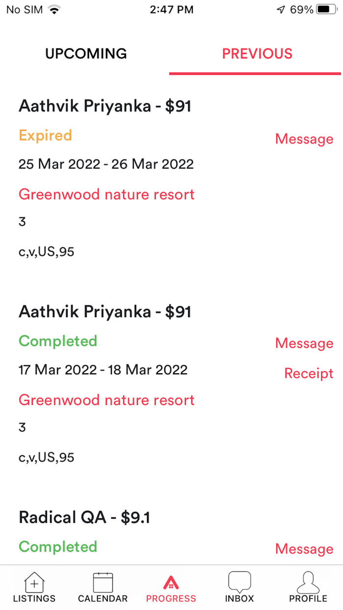Message the Radical QA booking
This screenshot has width=343, height=610.
tap(304, 549)
